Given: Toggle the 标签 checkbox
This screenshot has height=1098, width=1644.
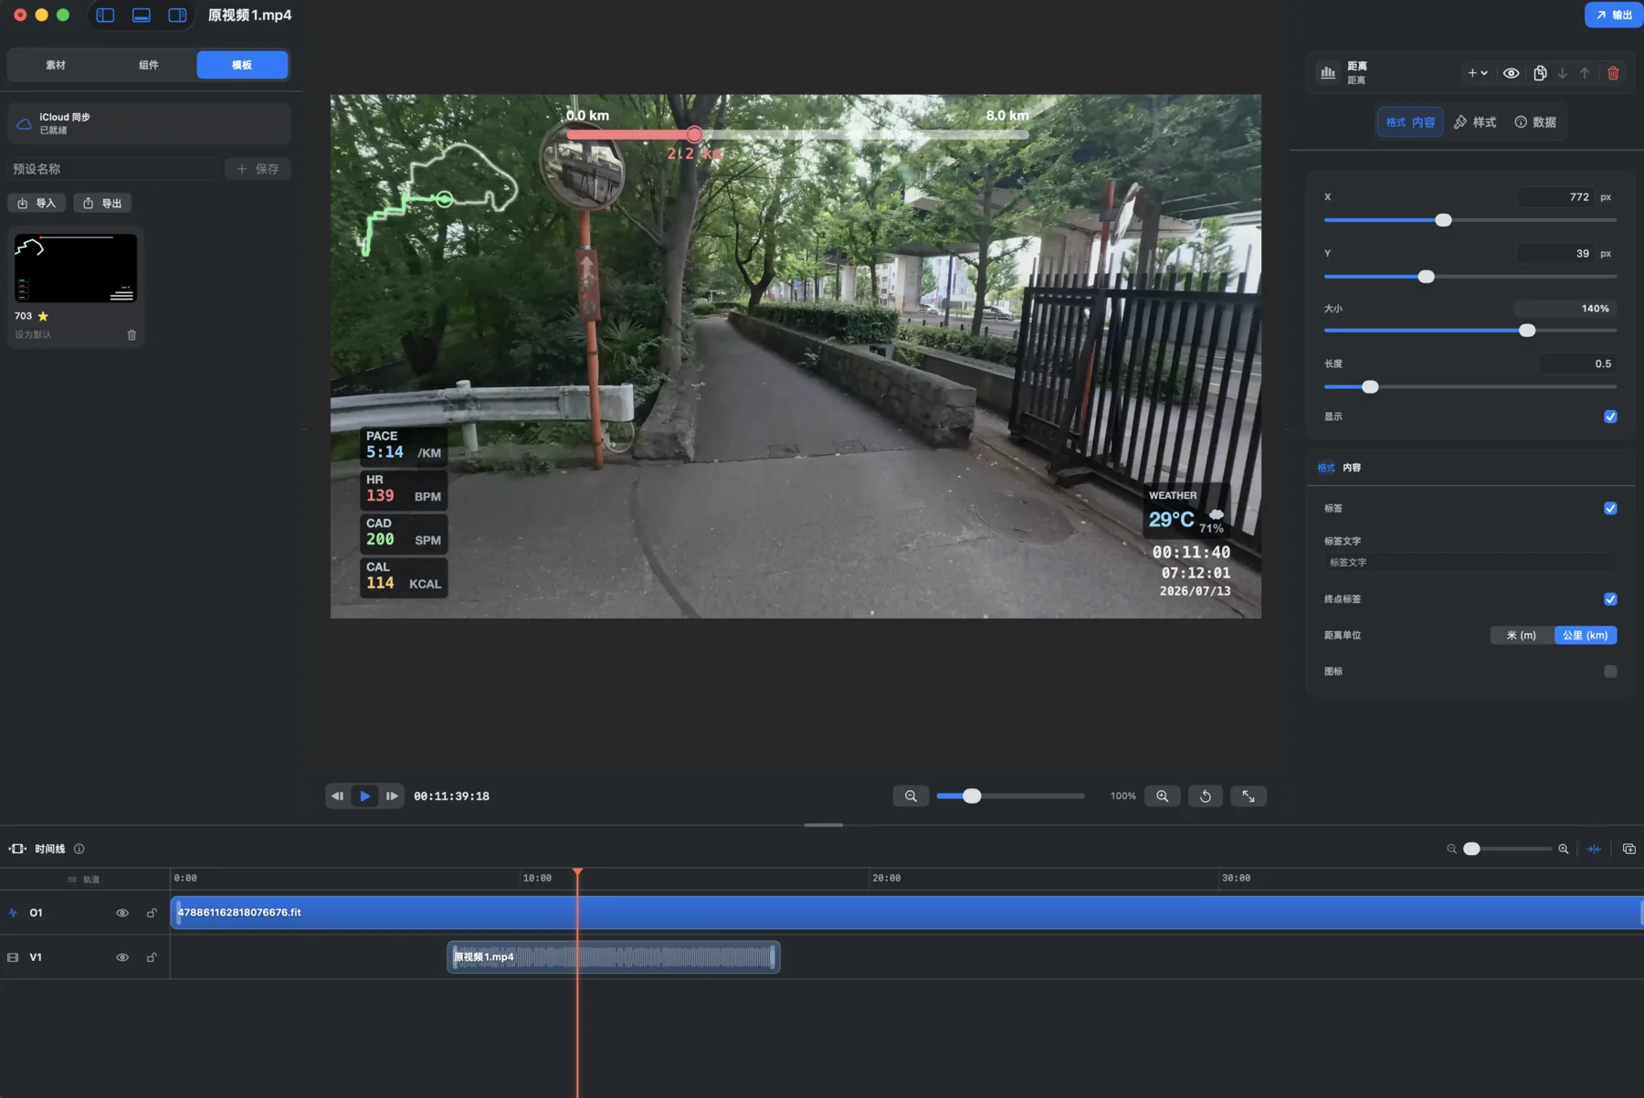Looking at the screenshot, I should [x=1610, y=509].
